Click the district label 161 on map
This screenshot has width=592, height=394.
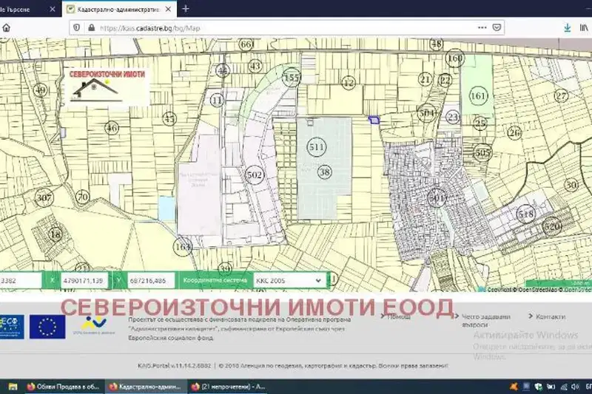tap(478, 96)
